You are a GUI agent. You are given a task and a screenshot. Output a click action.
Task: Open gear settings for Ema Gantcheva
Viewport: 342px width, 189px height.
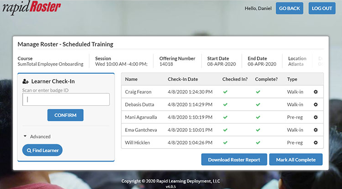[315, 130]
